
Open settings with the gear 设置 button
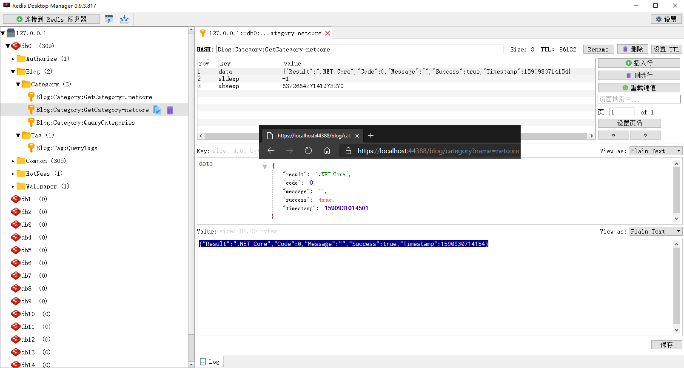666,19
